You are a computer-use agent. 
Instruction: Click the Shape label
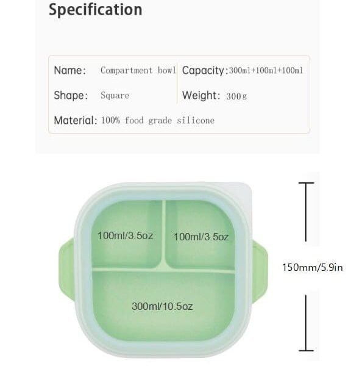tap(71, 96)
